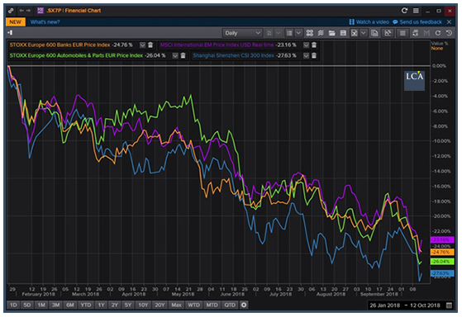The width and height of the screenshot is (462, 317).
Task: Open a saved chart with folder icon
Action: (x=331, y=33)
